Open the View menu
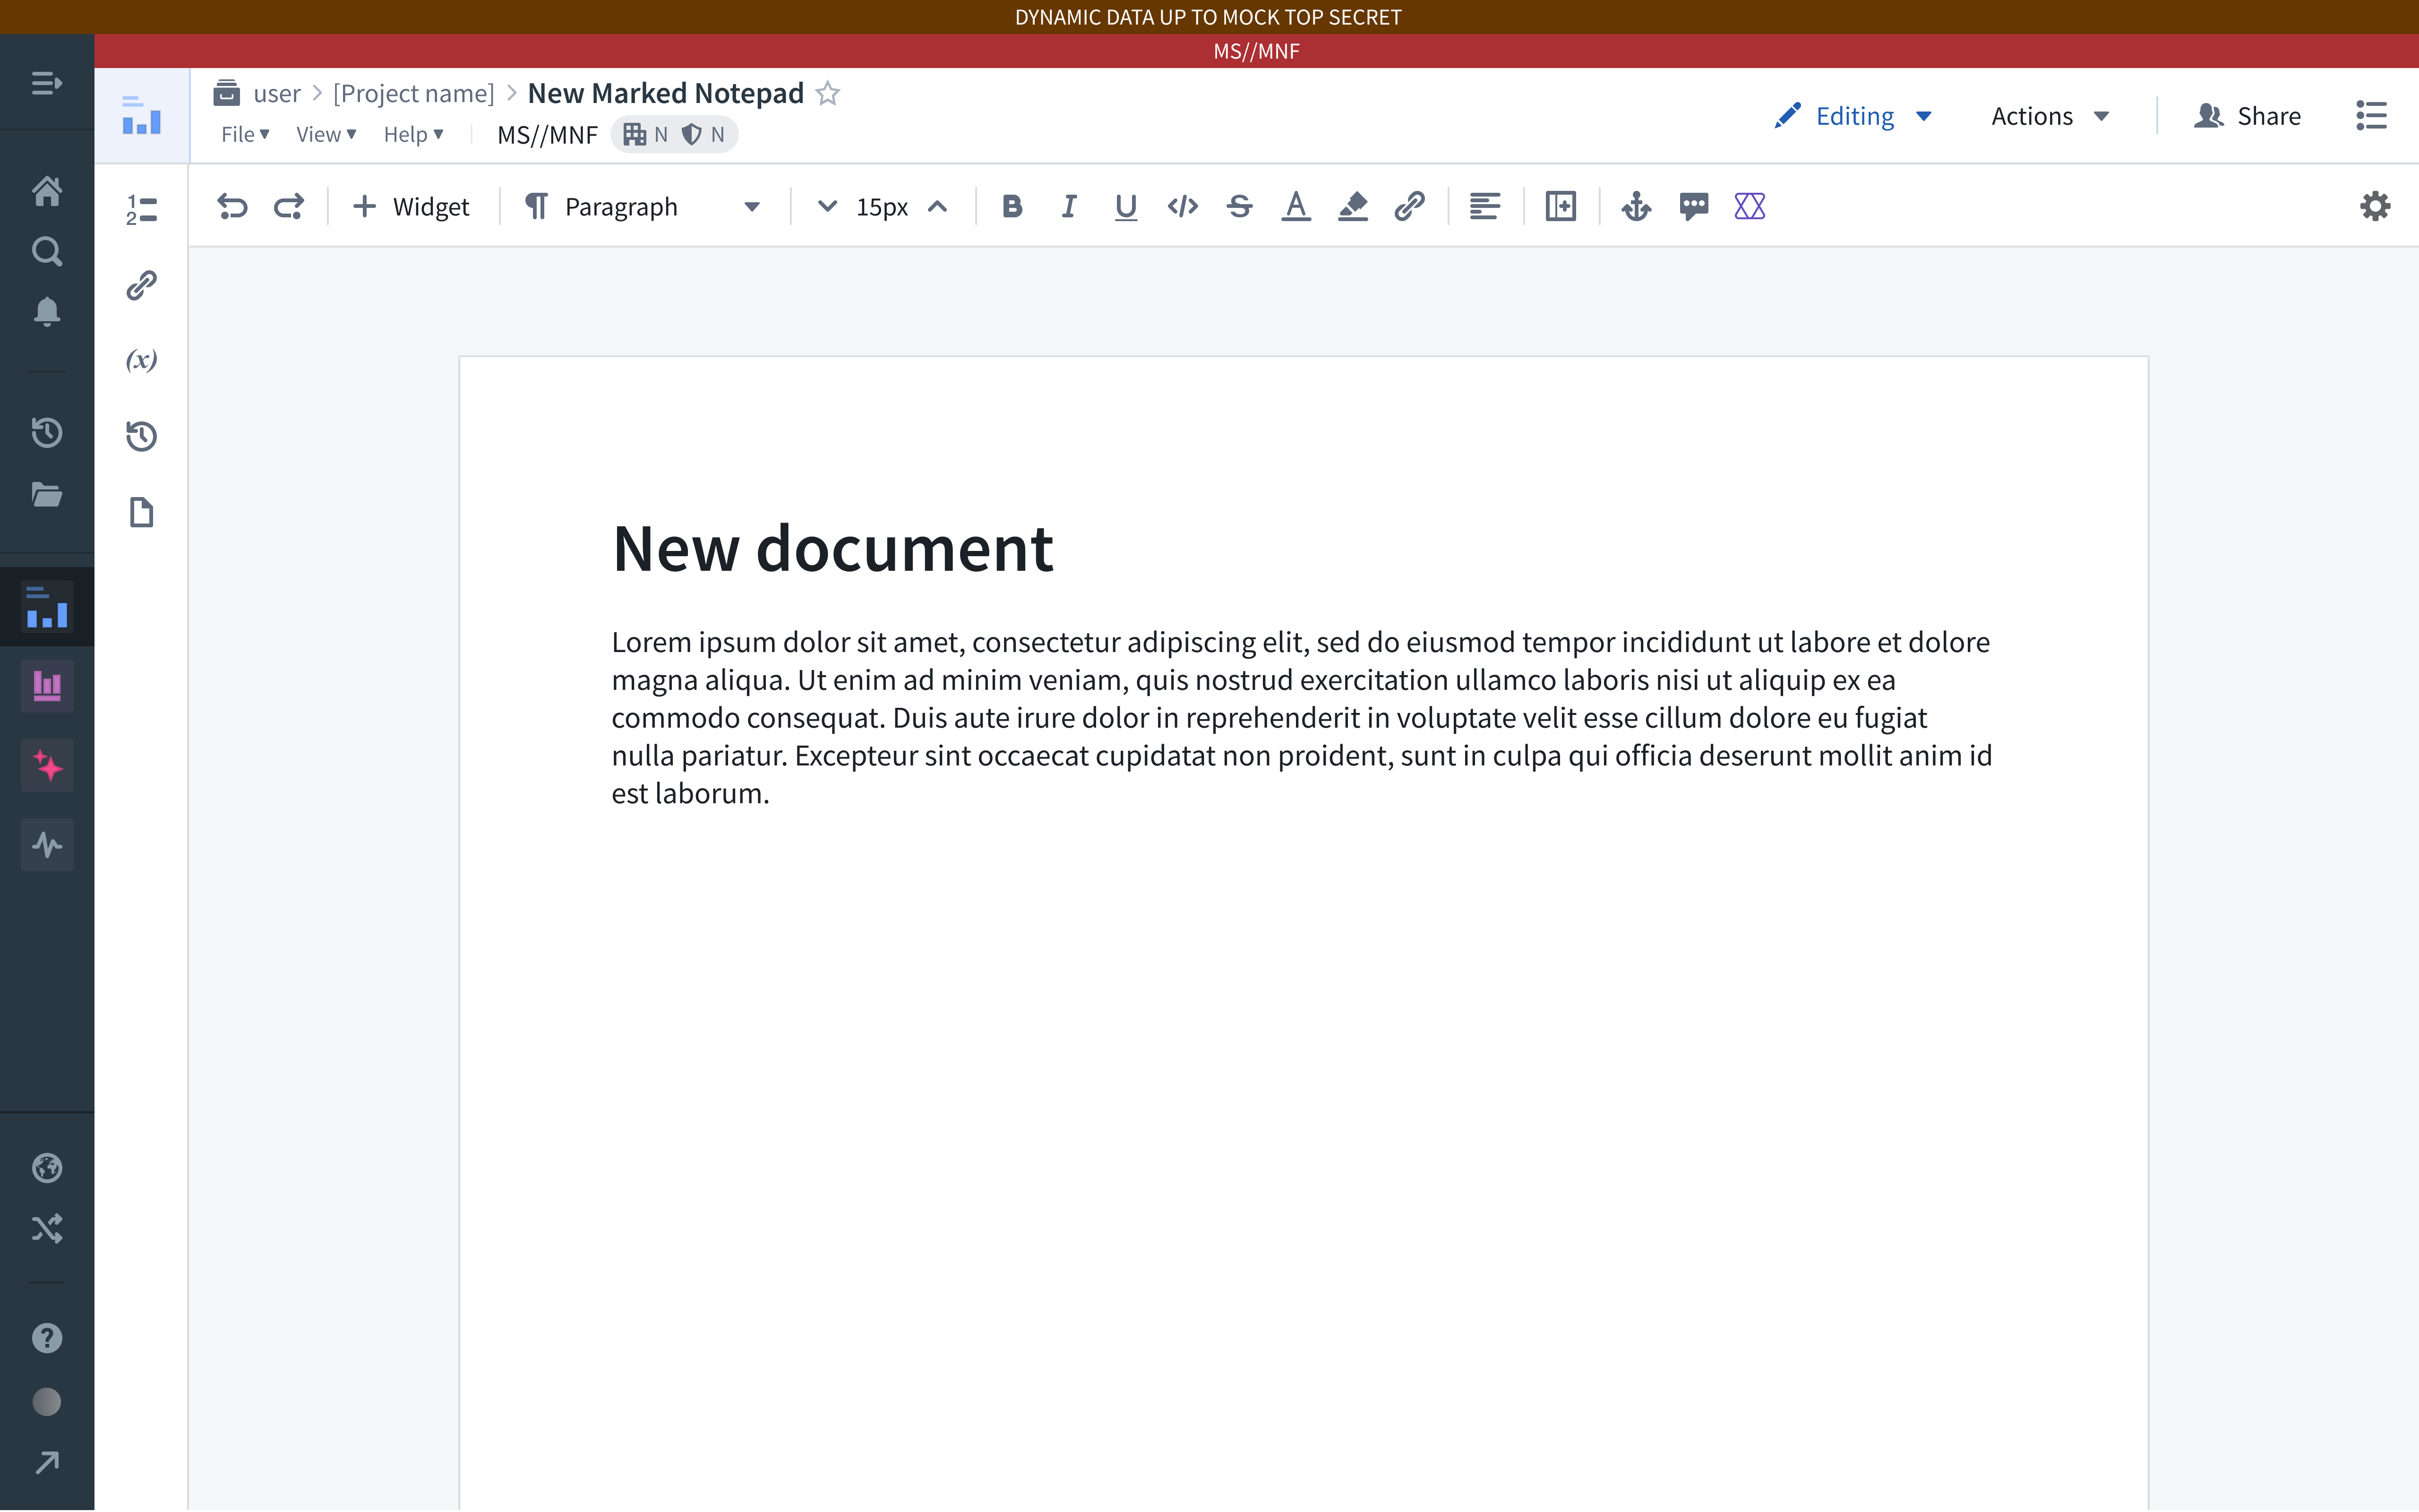Viewport: 2419px width, 1512px height. click(x=326, y=134)
